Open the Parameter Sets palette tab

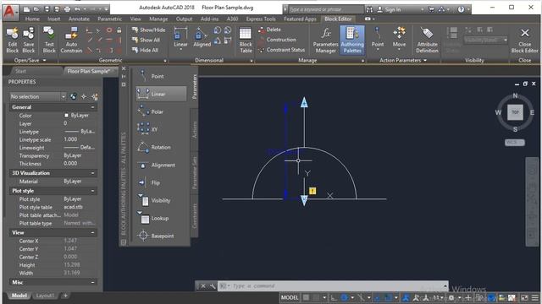[x=194, y=172]
